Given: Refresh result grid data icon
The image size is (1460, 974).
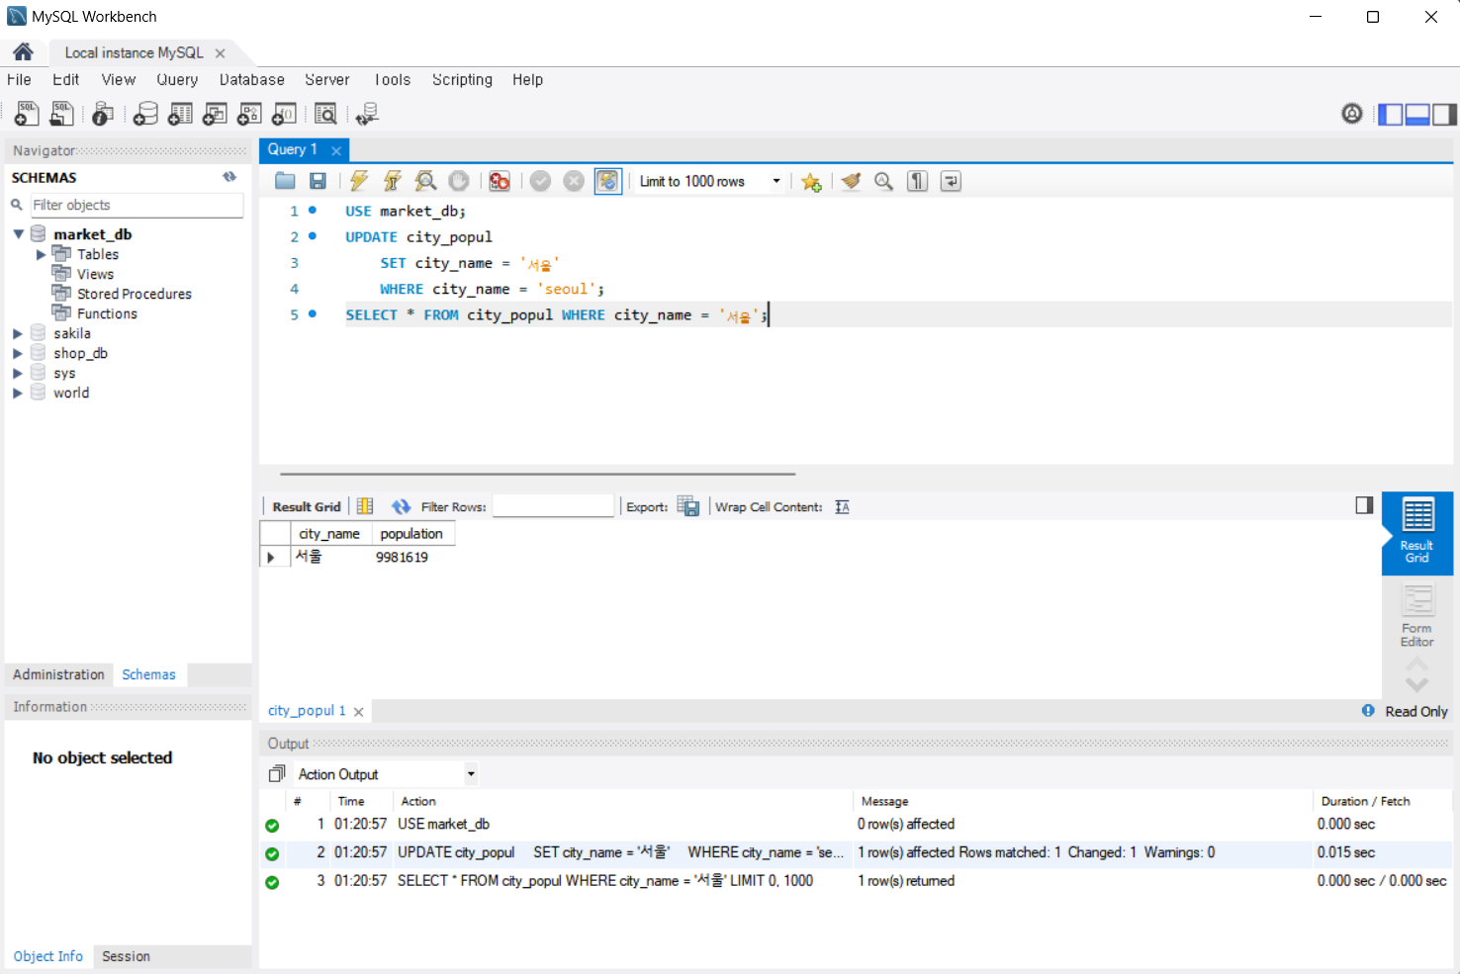Looking at the screenshot, I should [401, 506].
